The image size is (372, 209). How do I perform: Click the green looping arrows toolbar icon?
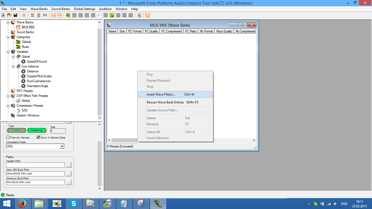[x=112, y=15]
